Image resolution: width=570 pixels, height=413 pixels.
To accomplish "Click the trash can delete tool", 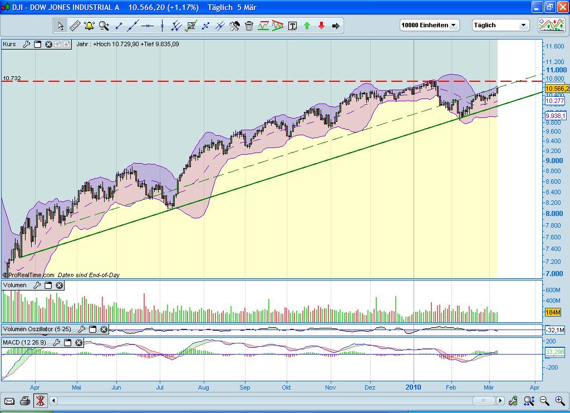I will point(249,26).
